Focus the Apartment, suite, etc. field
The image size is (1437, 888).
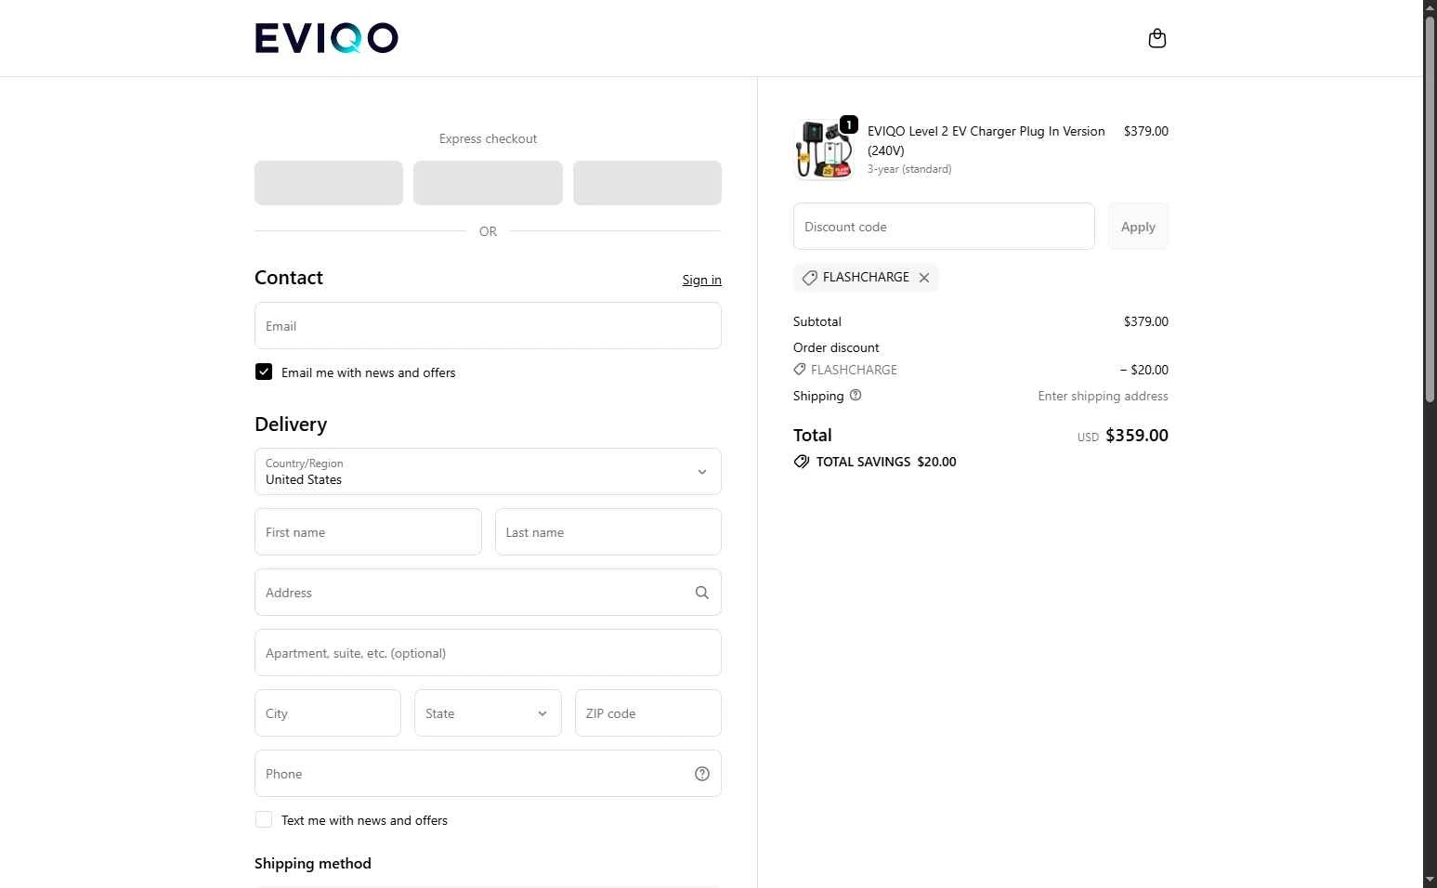point(488,653)
